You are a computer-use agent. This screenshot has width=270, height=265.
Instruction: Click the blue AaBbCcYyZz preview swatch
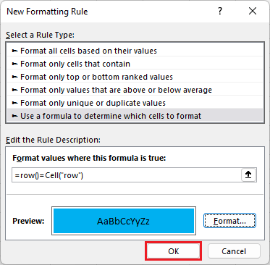pos(124,221)
